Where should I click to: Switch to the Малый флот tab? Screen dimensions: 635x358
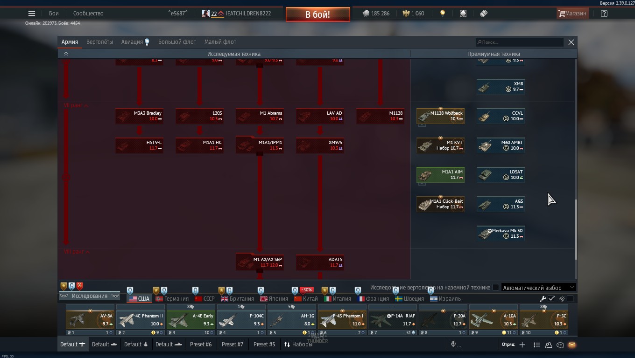coord(220,42)
